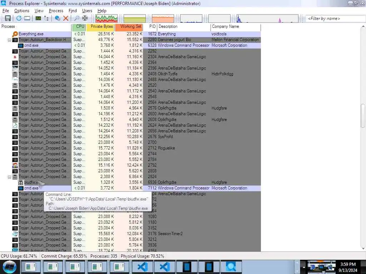Select the biudfw.exe process row
The width and height of the screenshot is (366, 274).
pos(130,182)
